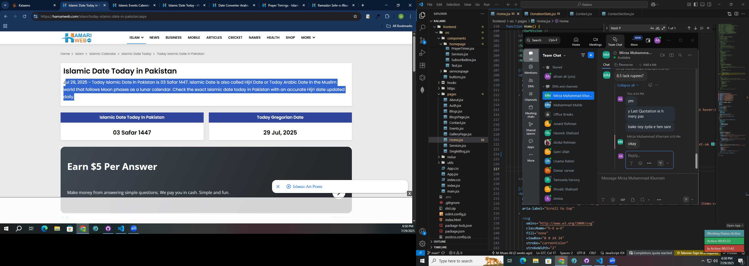This screenshot has width=749, height=266.
Task: Expand Toggle Replace arrow in find widget
Action: click(606, 28)
